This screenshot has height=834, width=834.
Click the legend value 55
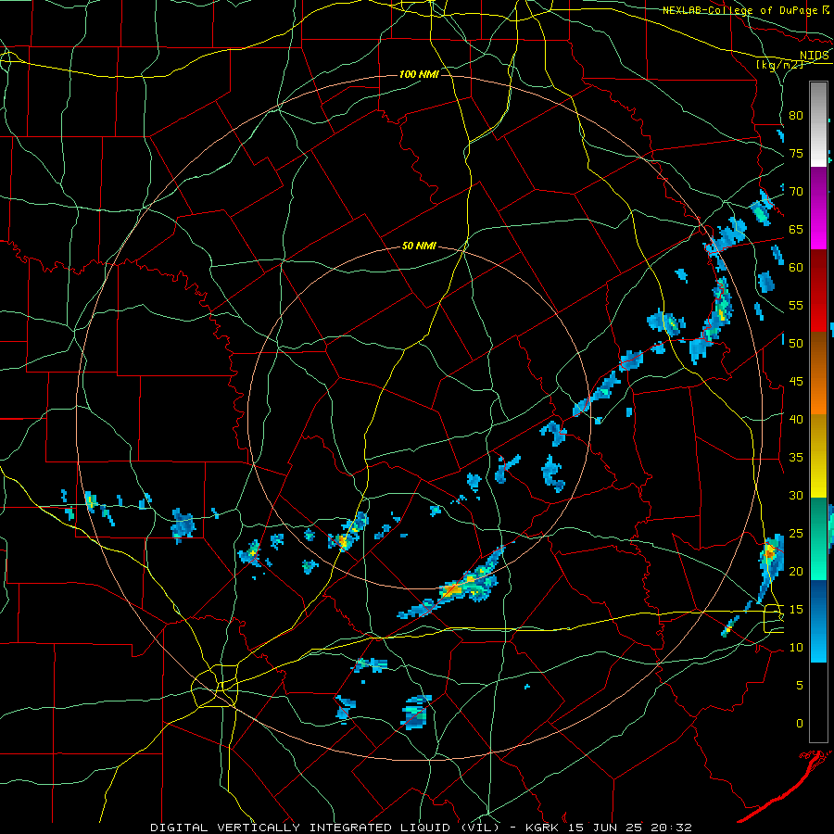click(796, 305)
